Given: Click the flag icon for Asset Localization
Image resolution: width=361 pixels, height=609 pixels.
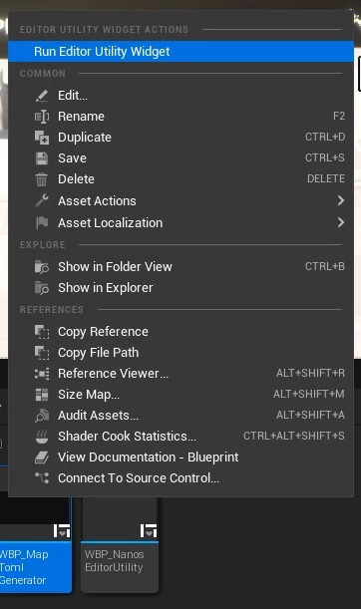Looking at the screenshot, I should (x=42, y=222).
